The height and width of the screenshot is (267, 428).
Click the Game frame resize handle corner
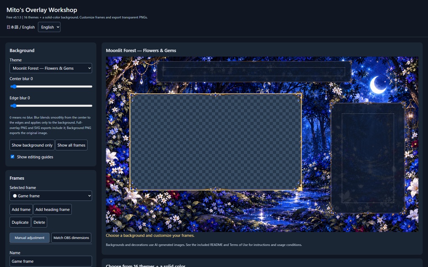(300, 189)
